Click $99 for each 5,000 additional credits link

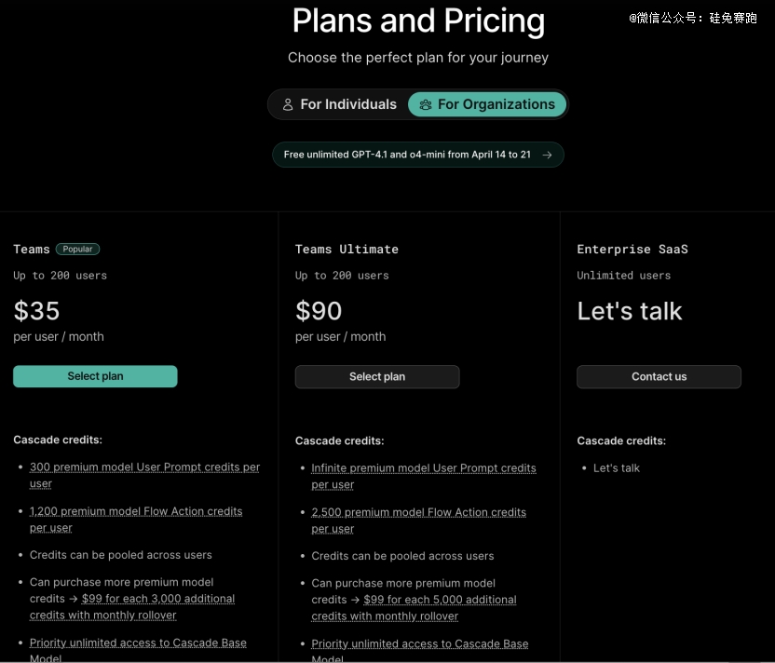click(415, 608)
